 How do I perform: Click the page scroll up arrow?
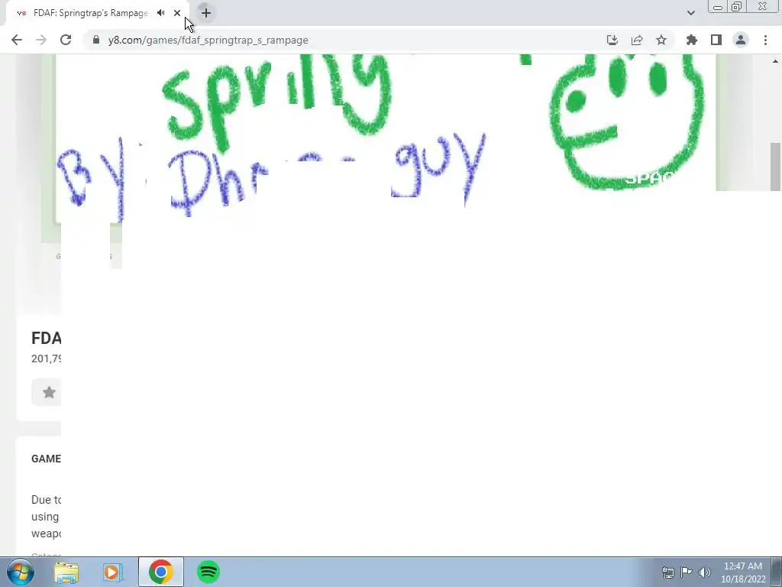tap(776, 61)
